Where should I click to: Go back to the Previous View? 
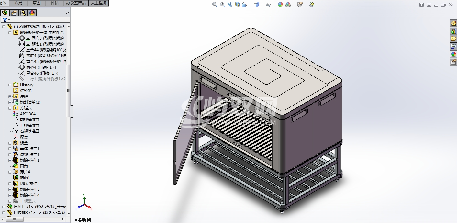click(x=230, y=5)
